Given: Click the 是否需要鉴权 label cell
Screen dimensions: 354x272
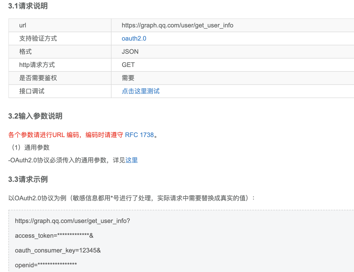Looking at the screenshot, I should (x=60, y=78).
